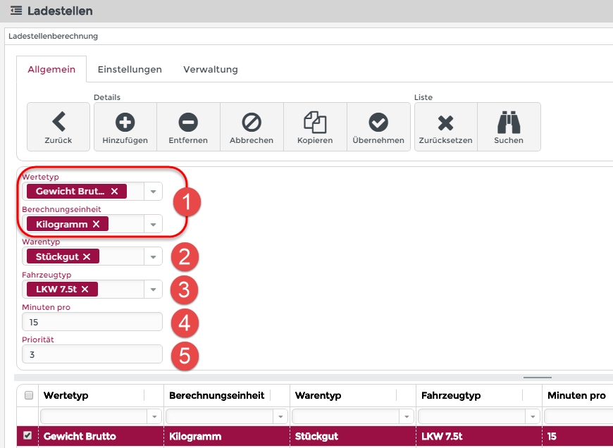
Task: Sort by the Fahrzeugtyp column header
Action: (x=451, y=396)
